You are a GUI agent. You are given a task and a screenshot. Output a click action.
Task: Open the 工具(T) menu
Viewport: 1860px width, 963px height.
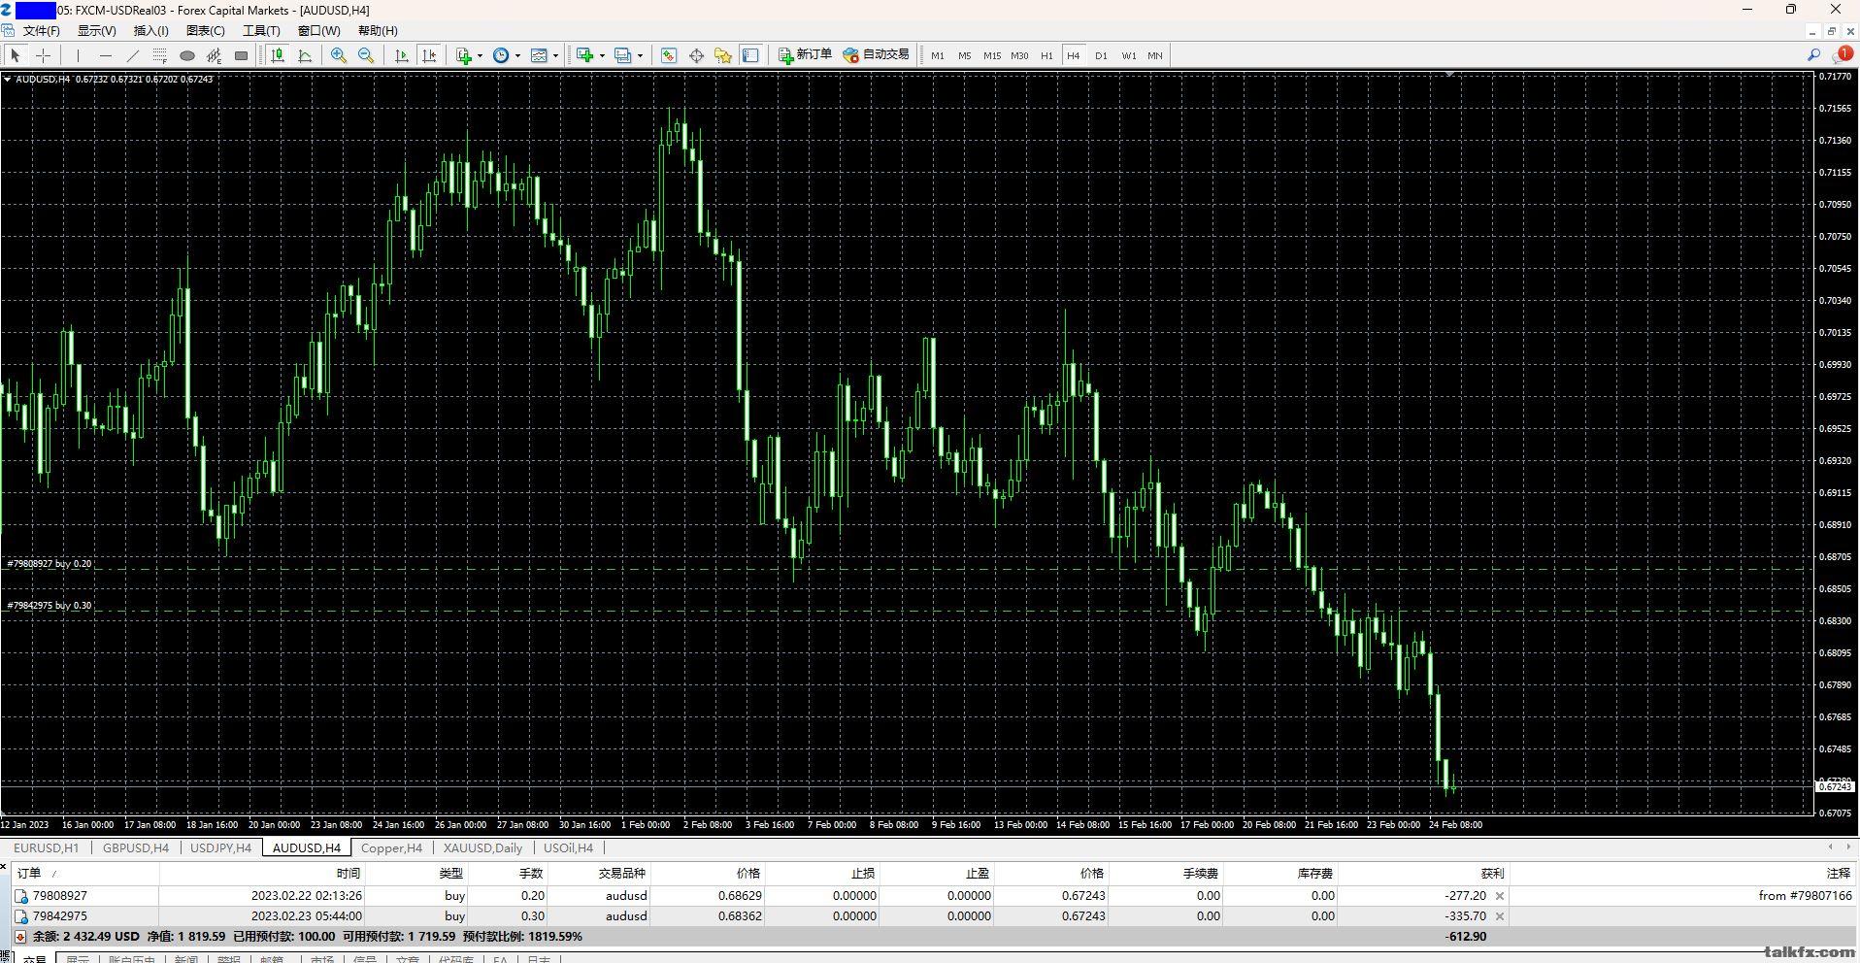coord(261,30)
